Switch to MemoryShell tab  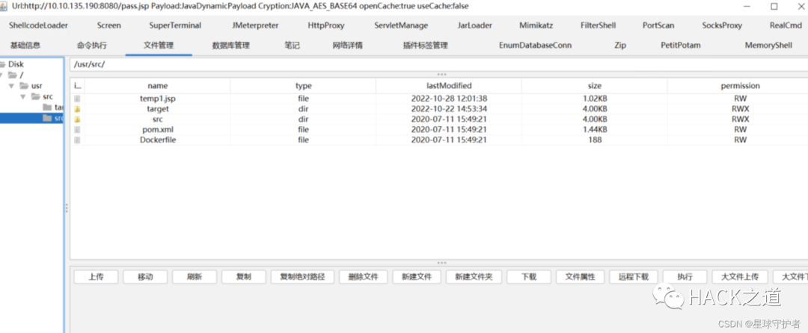tap(768, 46)
